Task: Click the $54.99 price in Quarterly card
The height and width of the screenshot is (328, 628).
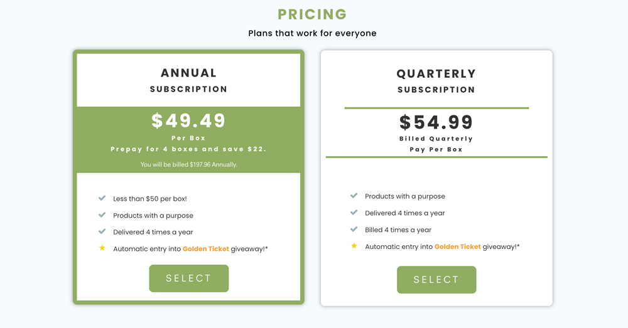Action: pos(436,122)
